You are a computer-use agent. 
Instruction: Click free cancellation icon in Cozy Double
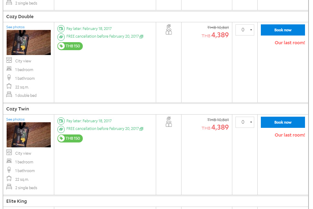click(x=61, y=37)
